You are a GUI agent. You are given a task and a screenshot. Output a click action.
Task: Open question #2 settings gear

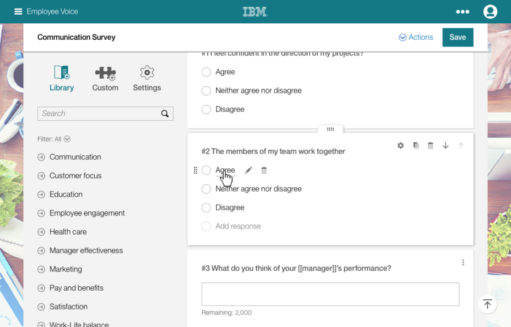pyautogui.click(x=400, y=146)
